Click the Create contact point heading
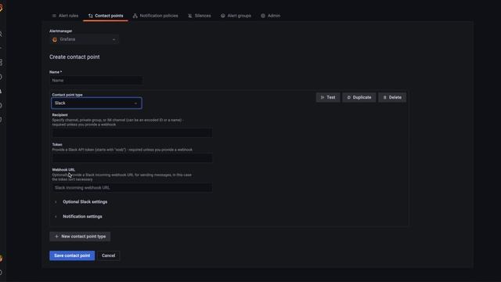The image size is (501, 282). (x=74, y=57)
